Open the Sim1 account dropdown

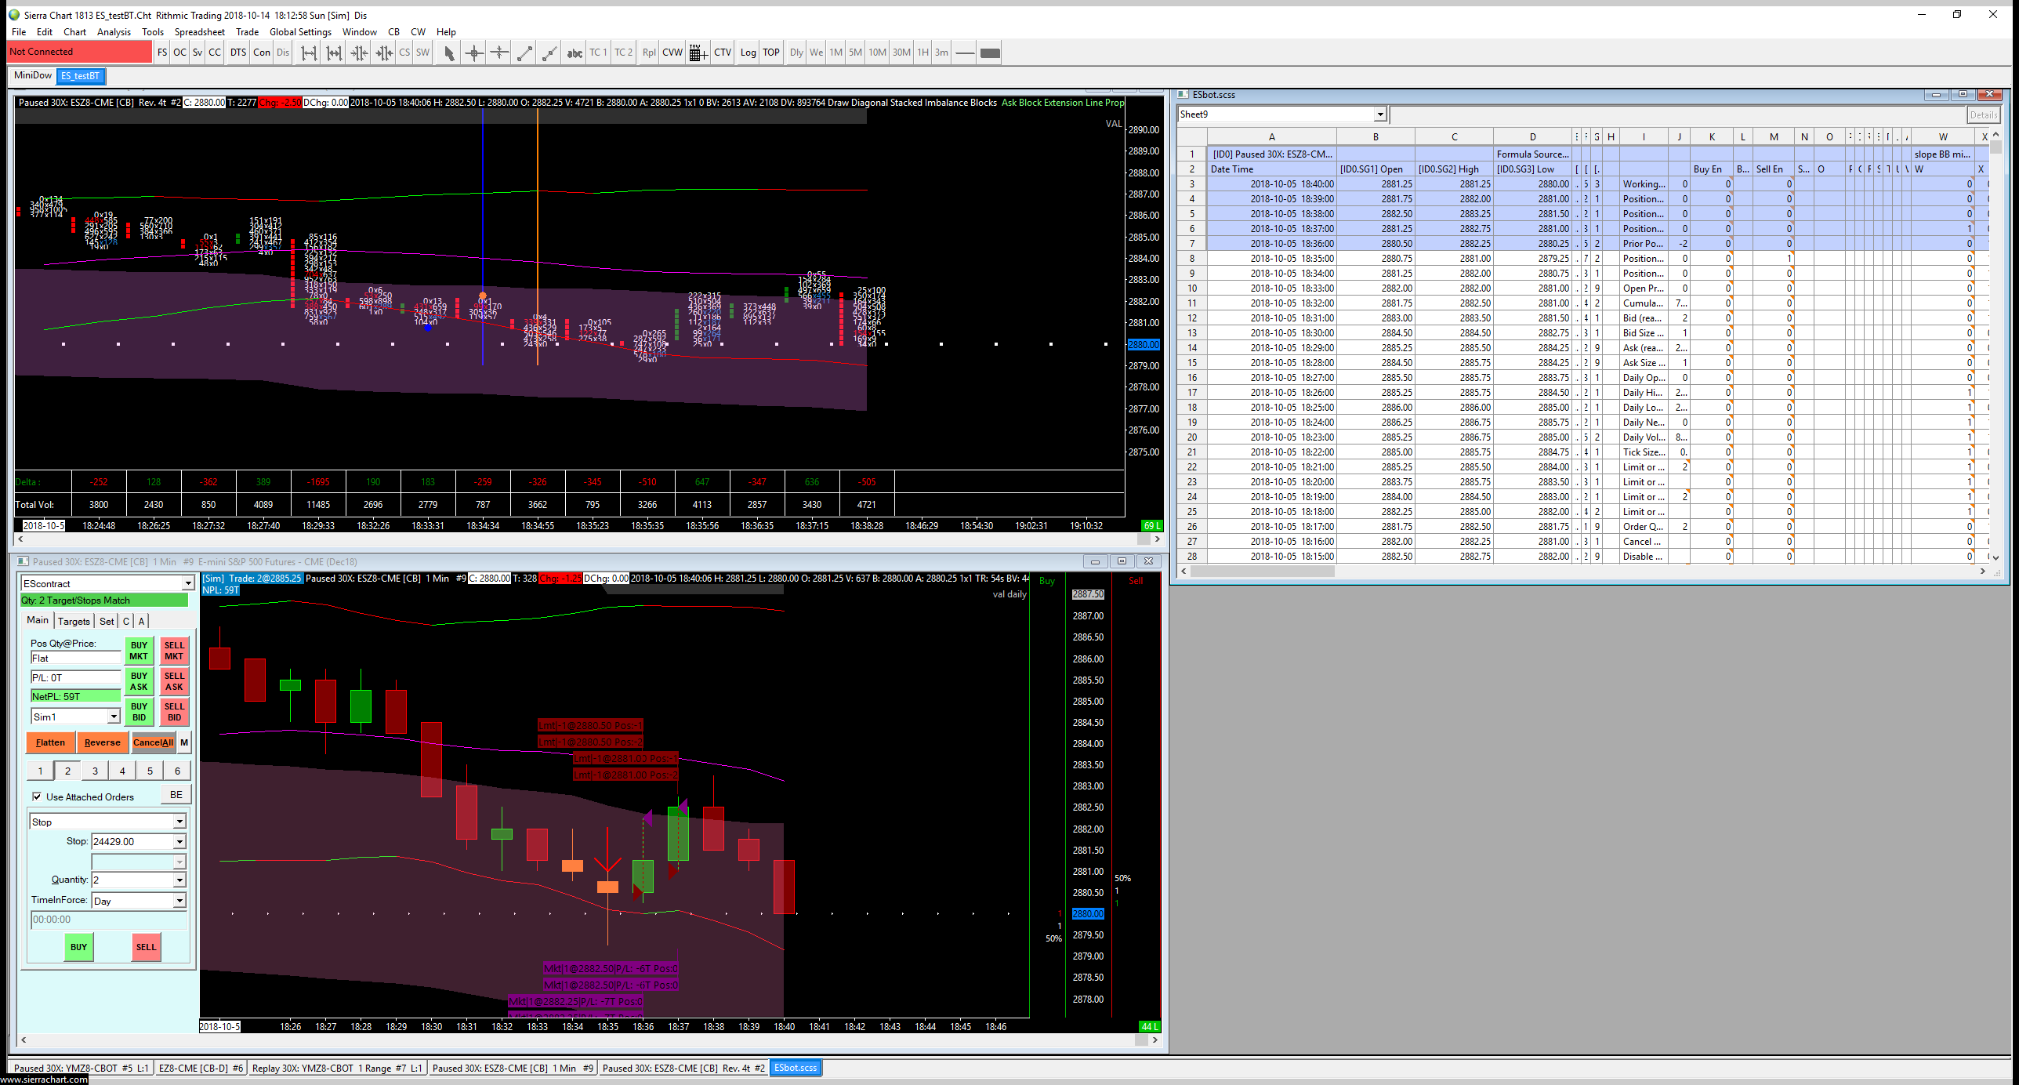(x=114, y=717)
